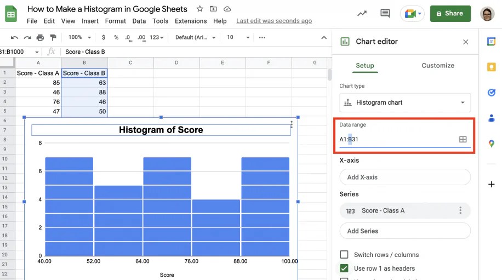Image resolution: width=502 pixels, height=280 pixels.
Task: Select cell B3 with value 88
Action: [84, 92]
